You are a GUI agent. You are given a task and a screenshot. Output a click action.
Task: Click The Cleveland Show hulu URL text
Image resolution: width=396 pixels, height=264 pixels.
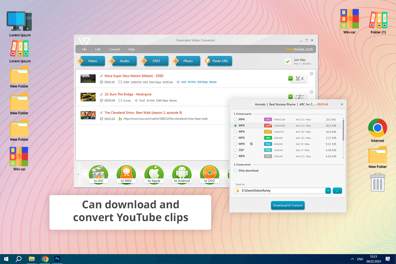coord(165,119)
